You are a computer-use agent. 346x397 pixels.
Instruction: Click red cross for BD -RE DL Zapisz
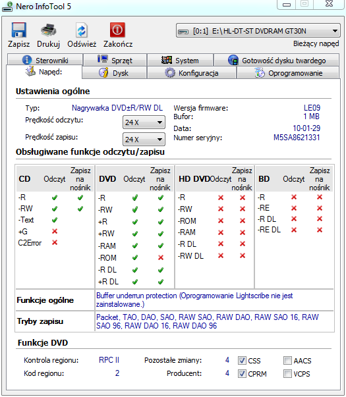click(320, 230)
